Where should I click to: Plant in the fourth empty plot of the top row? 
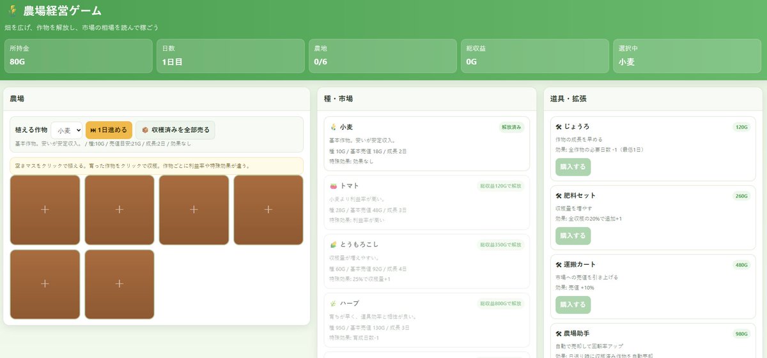pyautogui.click(x=268, y=210)
